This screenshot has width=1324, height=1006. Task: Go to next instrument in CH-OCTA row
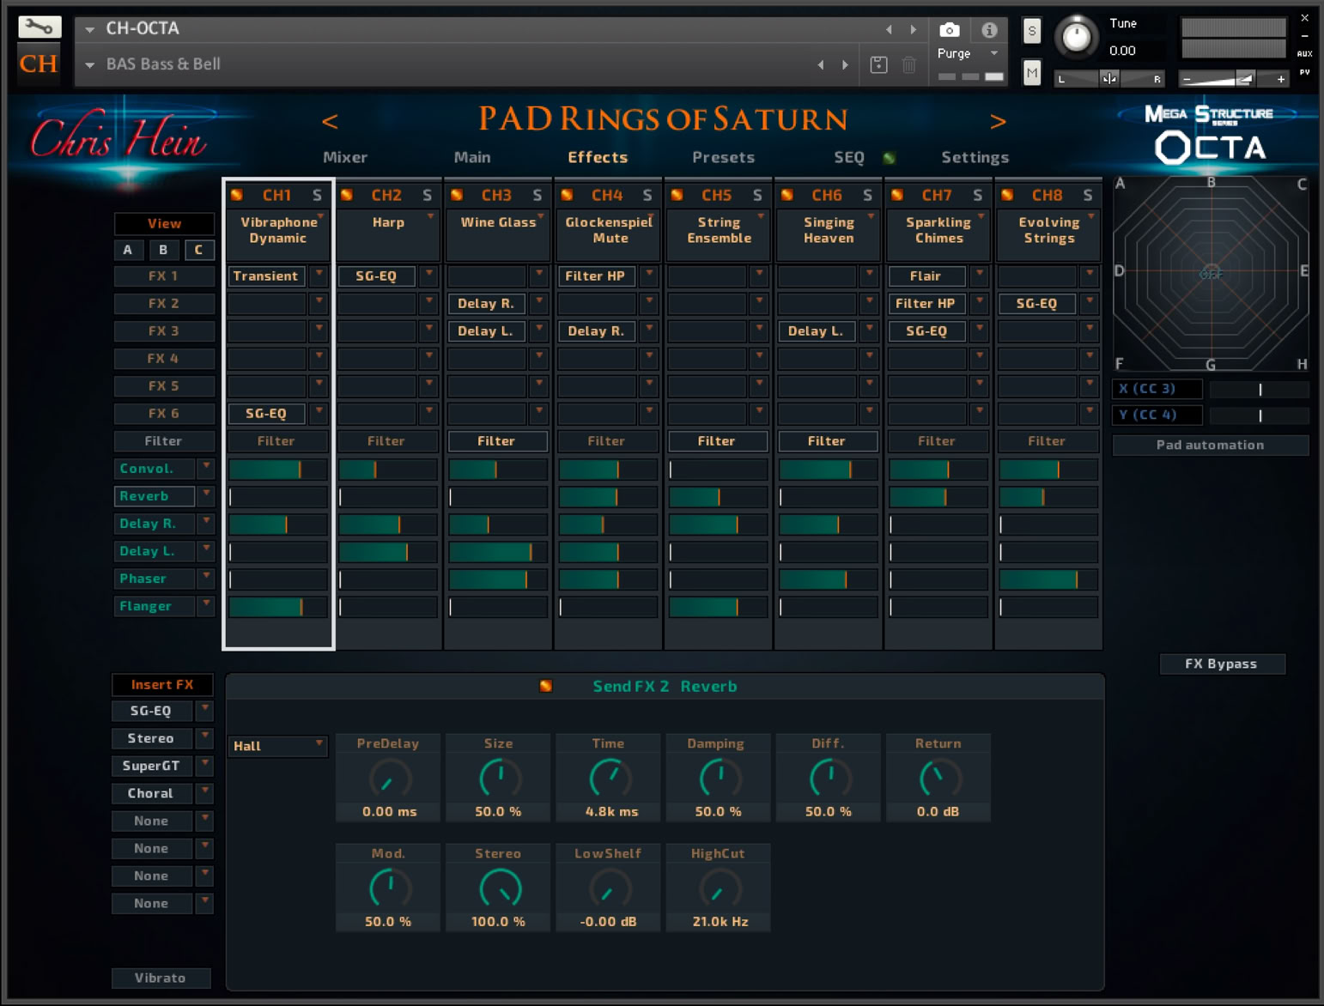point(913,29)
